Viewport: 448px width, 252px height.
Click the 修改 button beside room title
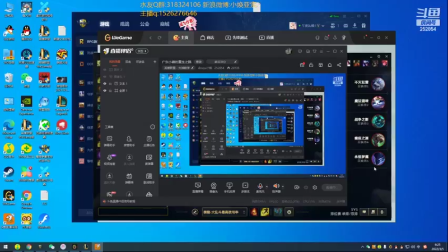point(199,62)
